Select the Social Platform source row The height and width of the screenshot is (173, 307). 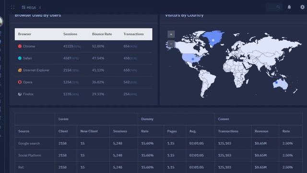pyautogui.click(x=30, y=155)
